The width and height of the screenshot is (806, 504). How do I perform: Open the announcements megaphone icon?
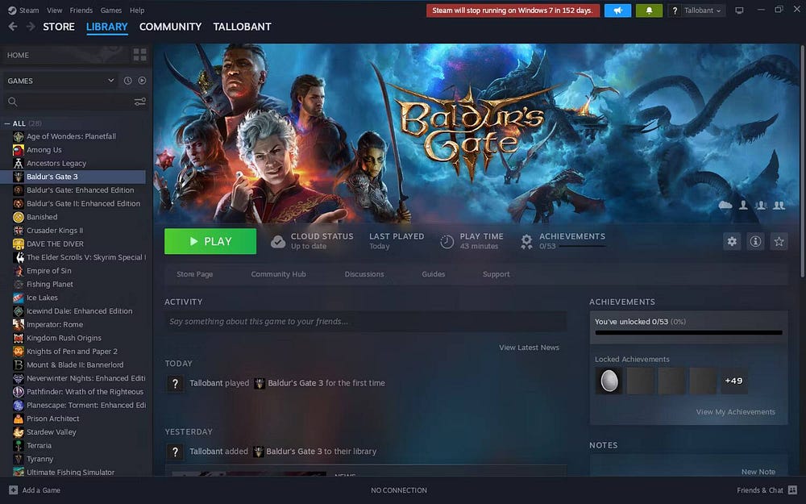617,10
